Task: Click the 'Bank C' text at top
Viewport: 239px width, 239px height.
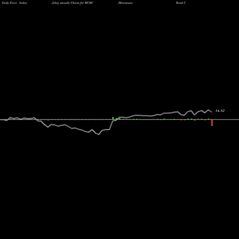Action: 181,3
